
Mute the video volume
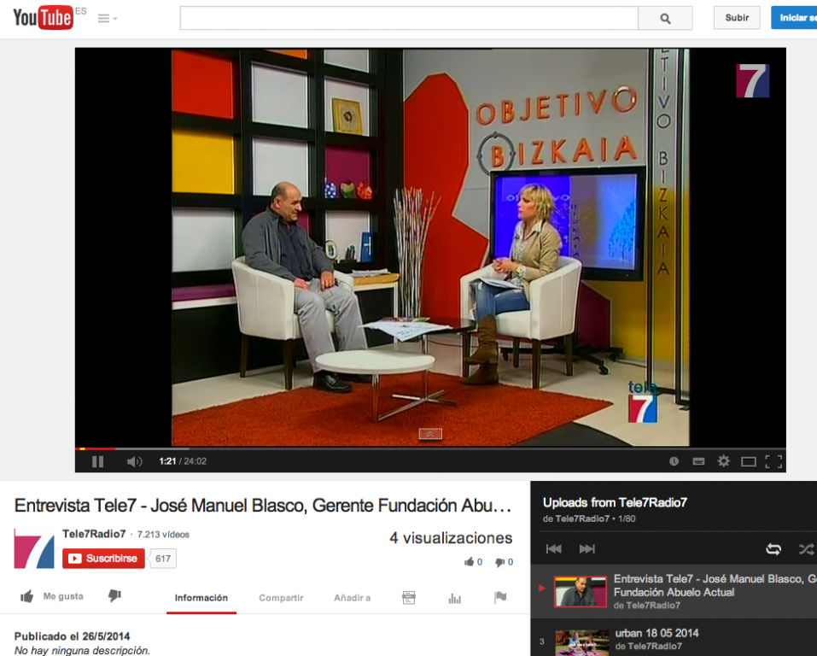[134, 461]
